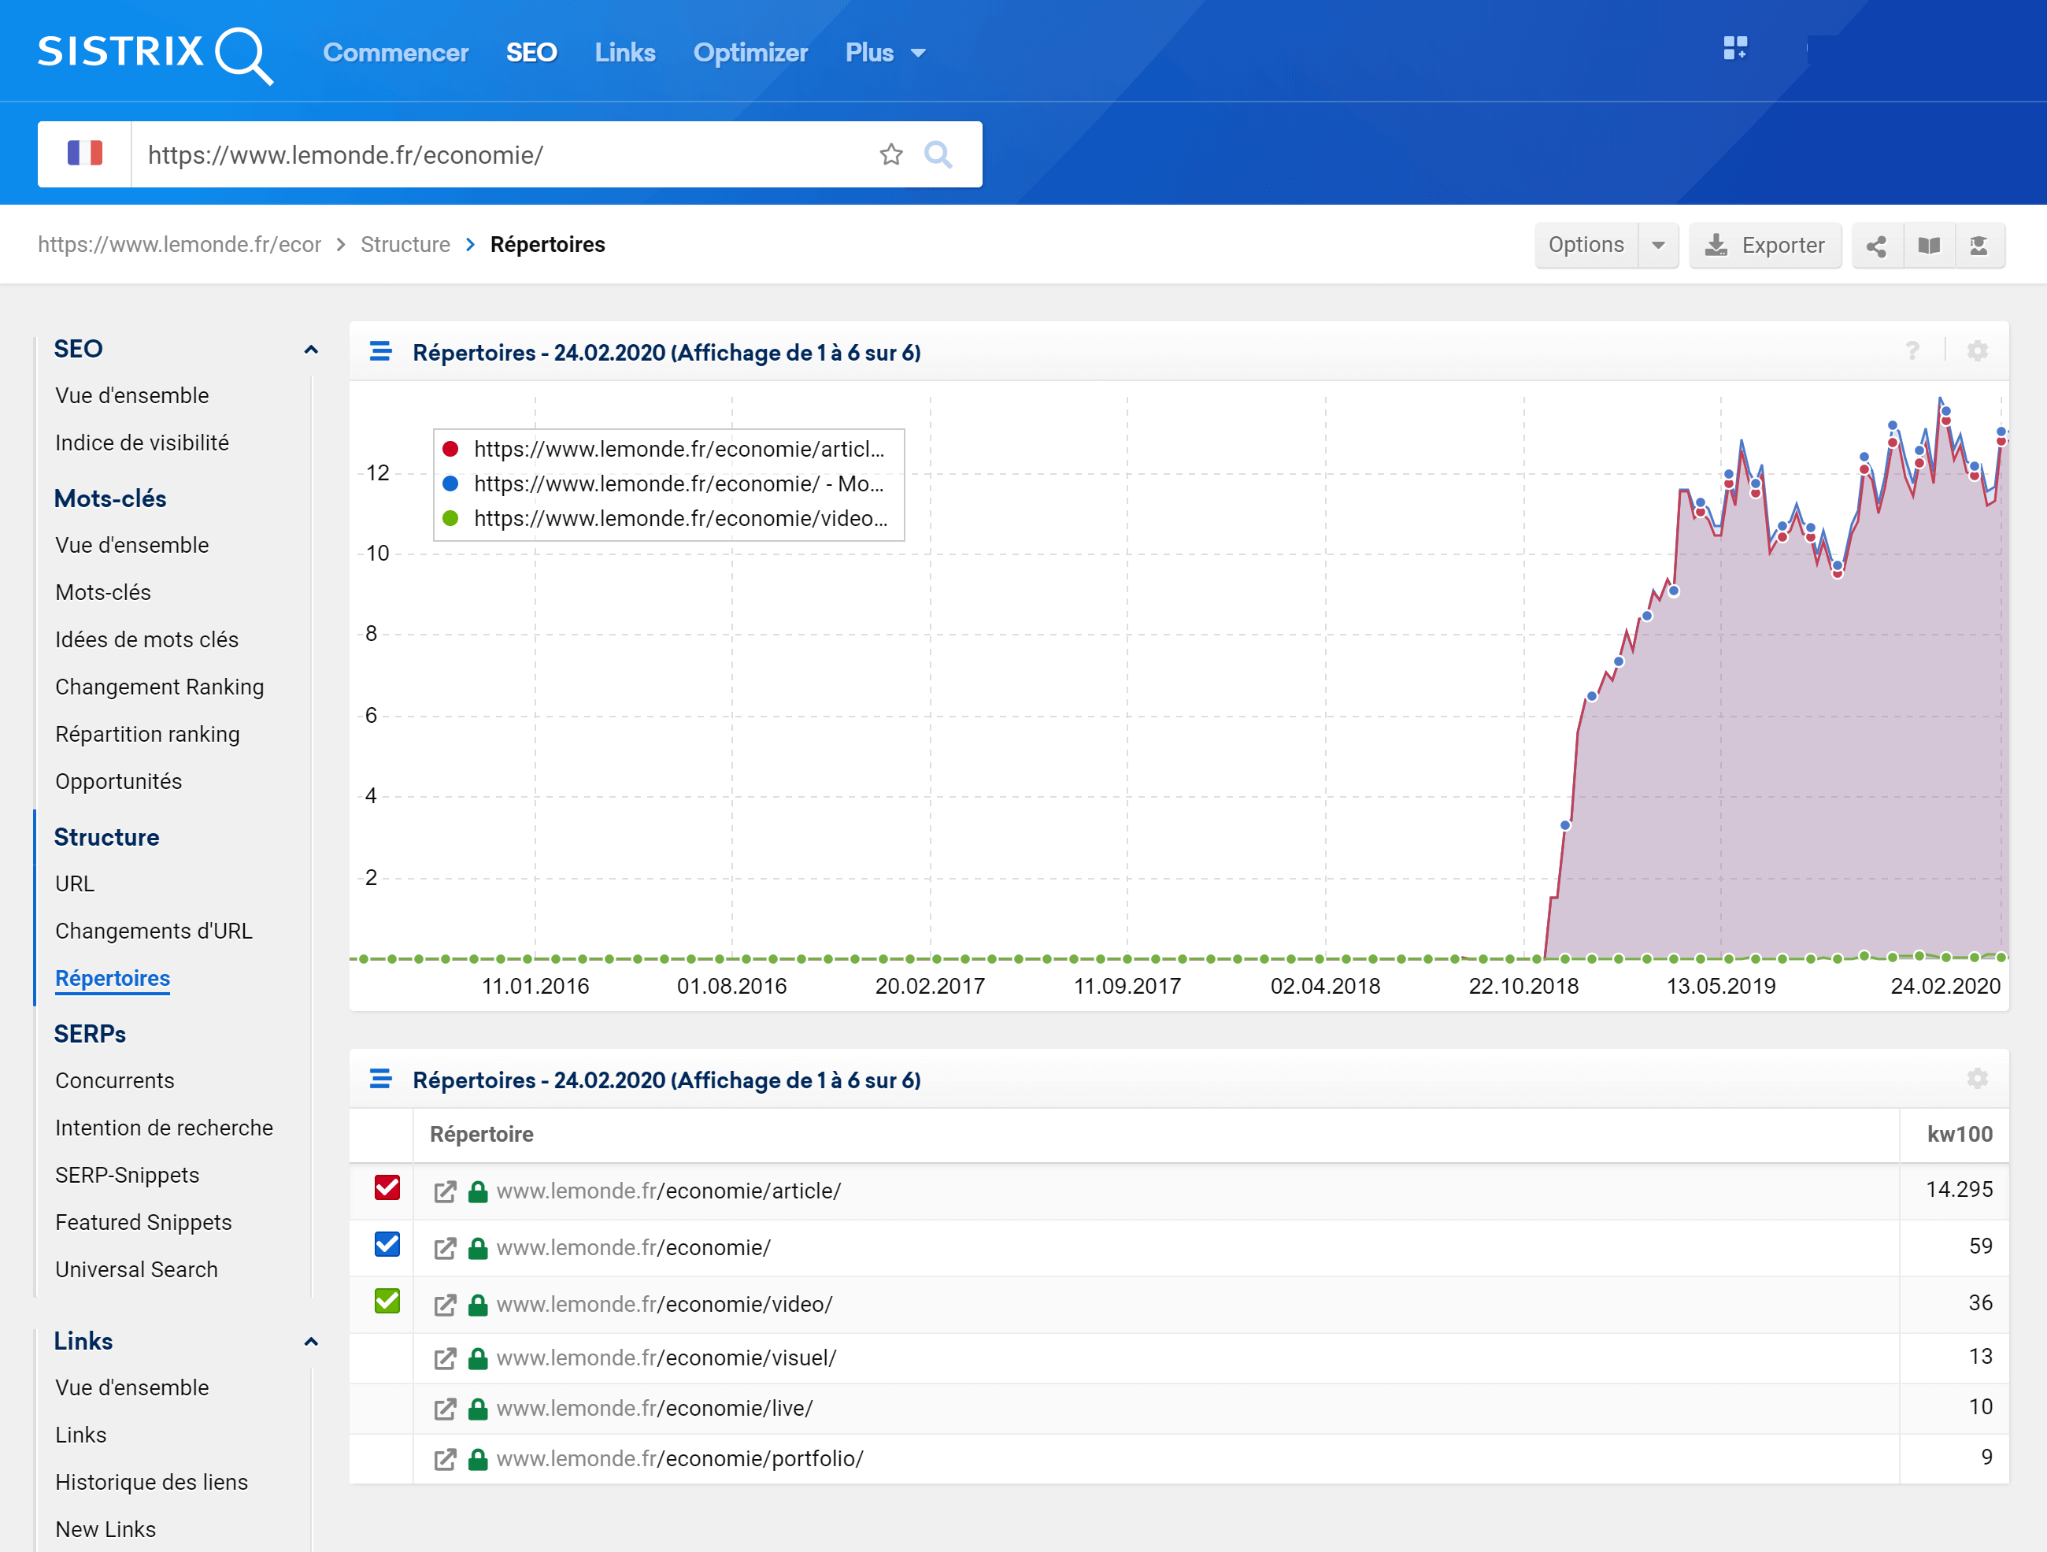Viewport: 2047px width, 1552px height.
Task: Click green lock icon in economie/article/ row
Action: coord(478,1191)
